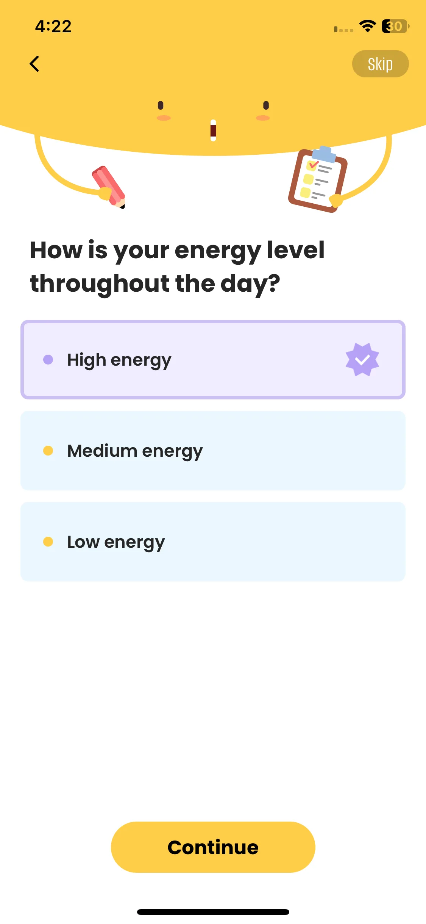The width and height of the screenshot is (426, 924).
Task: Tap the back arrow icon
Action: tap(34, 64)
